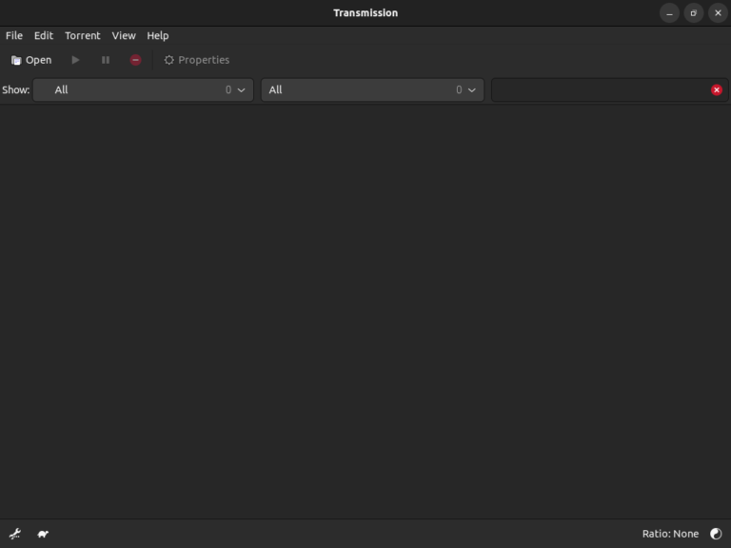731x548 pixels.
Task: Clear the search field with red X
Action: pos(717,89)
